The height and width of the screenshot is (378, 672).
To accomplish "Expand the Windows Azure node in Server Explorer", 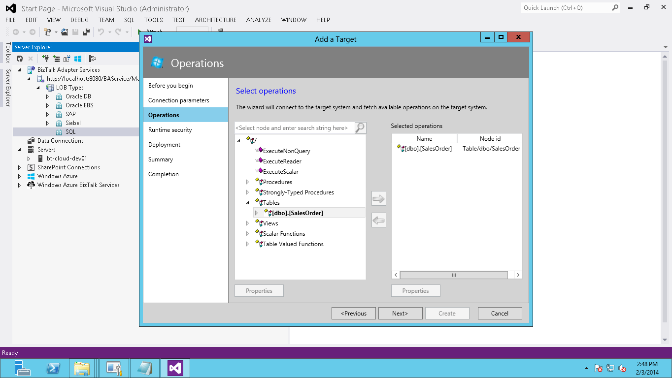I will [x=20, y=176].
